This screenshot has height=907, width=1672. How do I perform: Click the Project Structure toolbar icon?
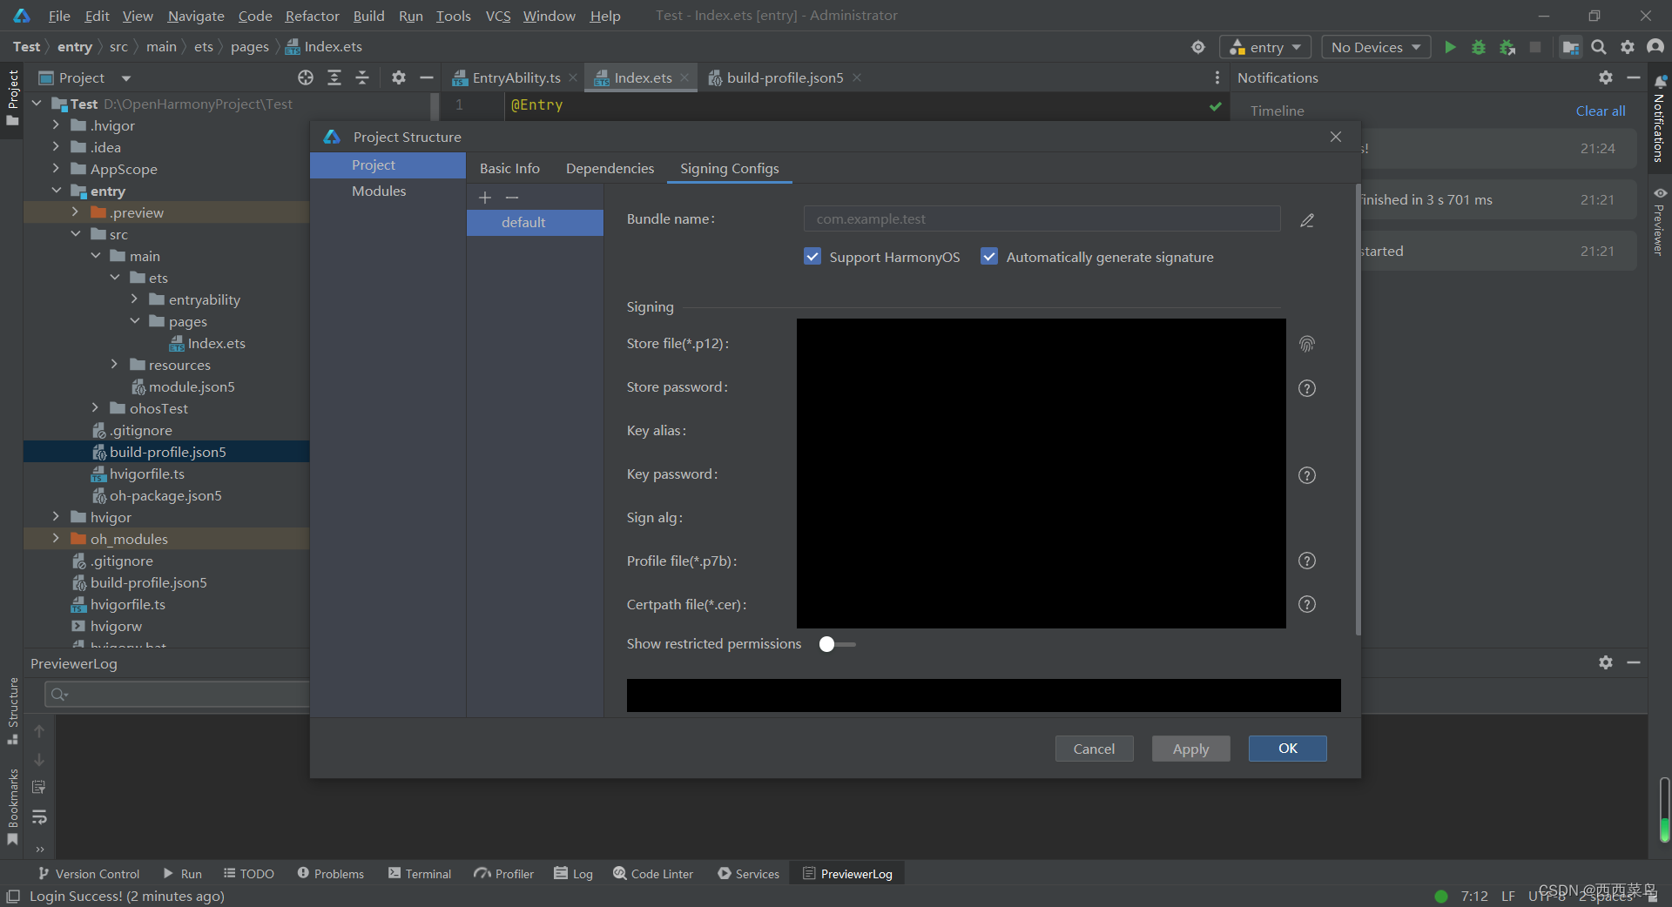point(1570,47)
